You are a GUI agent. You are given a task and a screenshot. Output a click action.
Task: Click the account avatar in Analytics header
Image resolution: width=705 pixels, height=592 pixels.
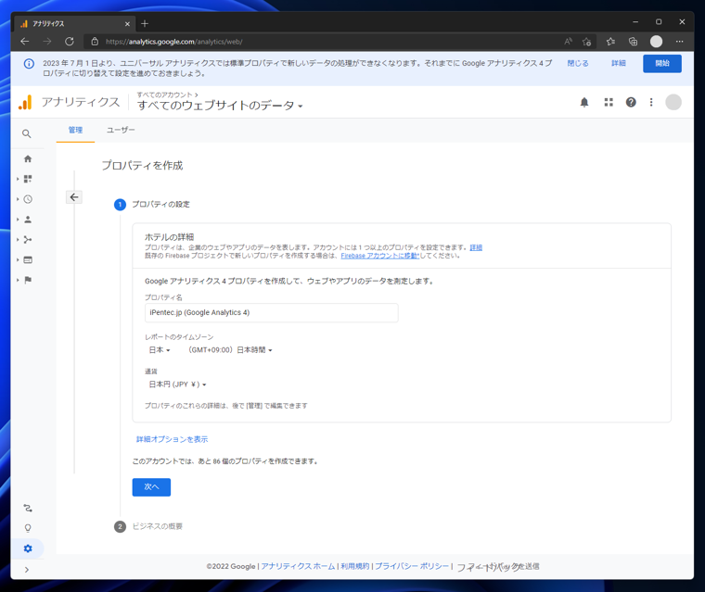click(x=673, y=103)
